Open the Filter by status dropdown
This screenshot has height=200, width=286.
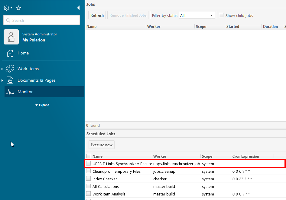(x=211, y=15)
